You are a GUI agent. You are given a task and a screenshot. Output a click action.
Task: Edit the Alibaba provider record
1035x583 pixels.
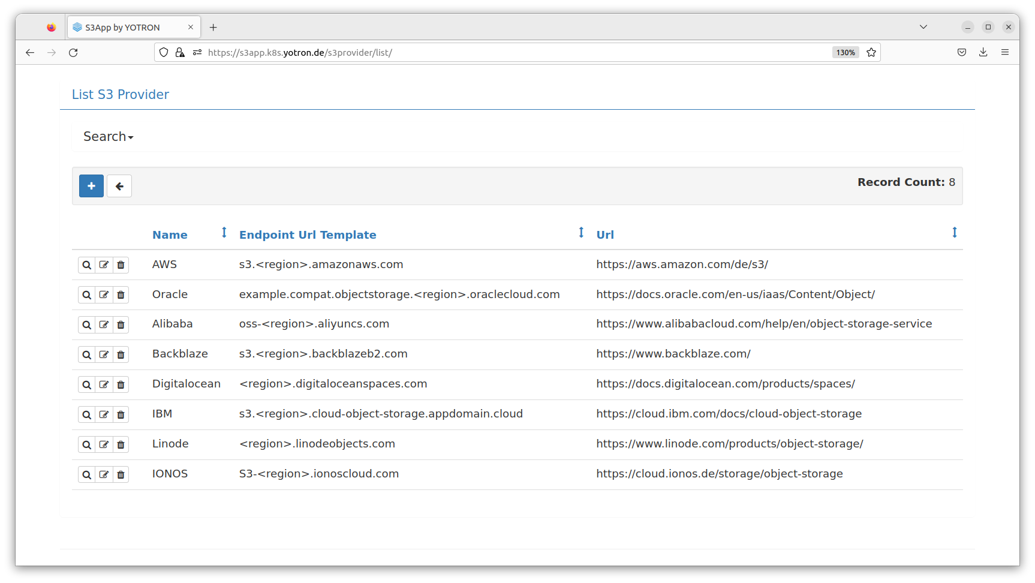[104, 325]
